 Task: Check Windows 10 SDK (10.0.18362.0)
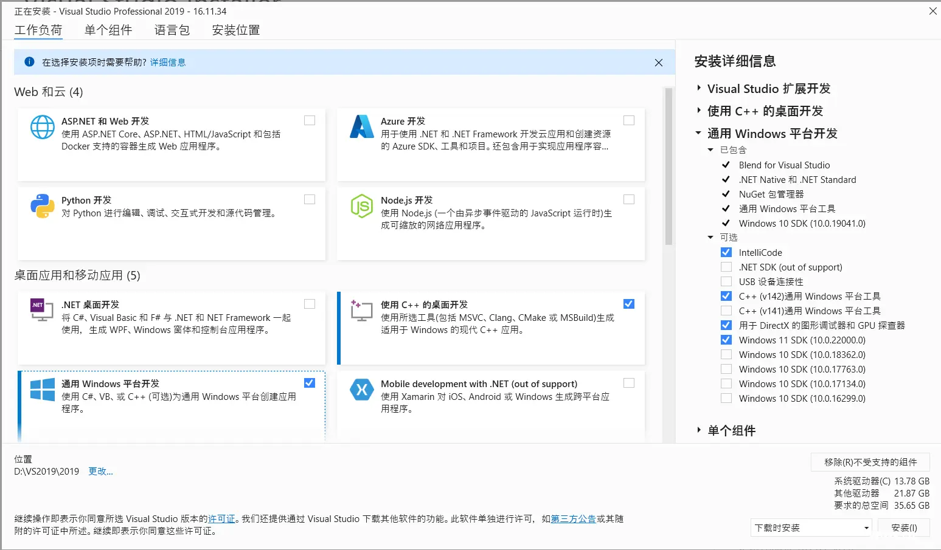pos(726,354)
